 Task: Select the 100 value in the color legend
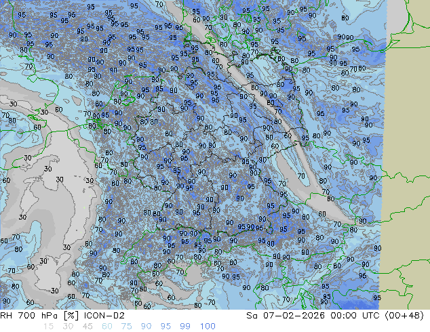click(x=208, y=327)
